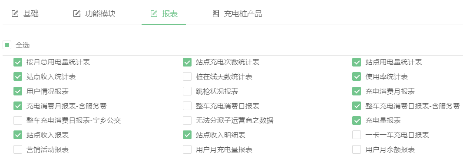Uncheck 站点用电量统计表
The width and height of the screenshot is (463, 168).
click(x=357, y=62)
